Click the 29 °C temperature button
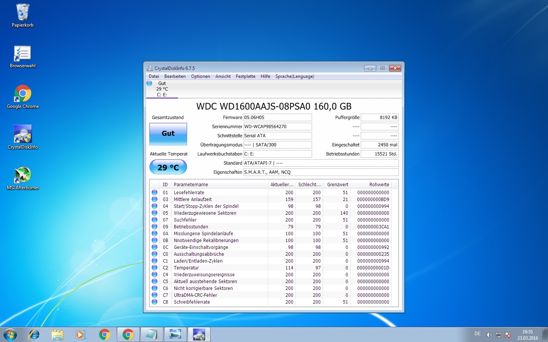The image size is (548, 342). (168, 167)
